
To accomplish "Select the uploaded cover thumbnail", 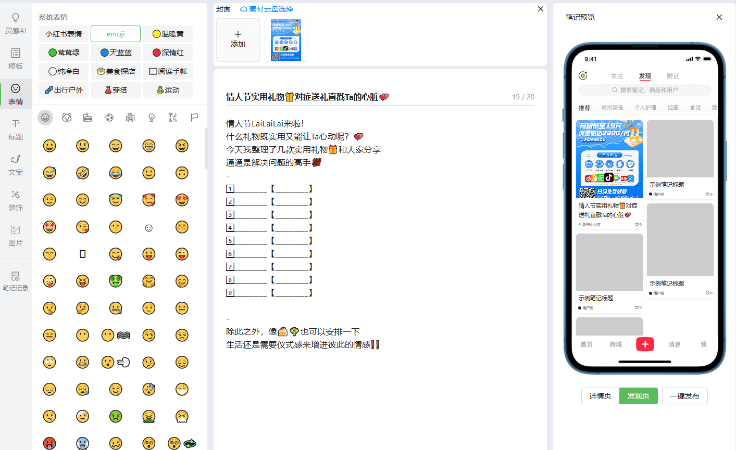I will click(x=286, y=40).
